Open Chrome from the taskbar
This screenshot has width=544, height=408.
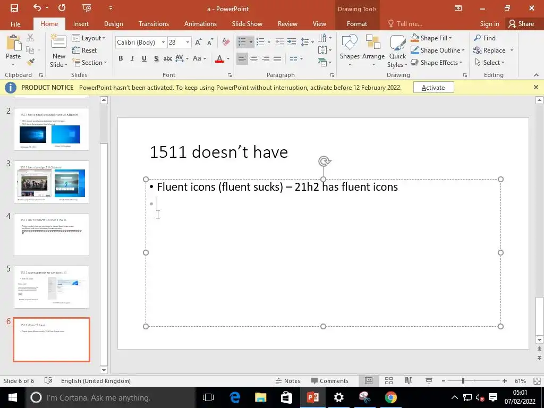390,397
